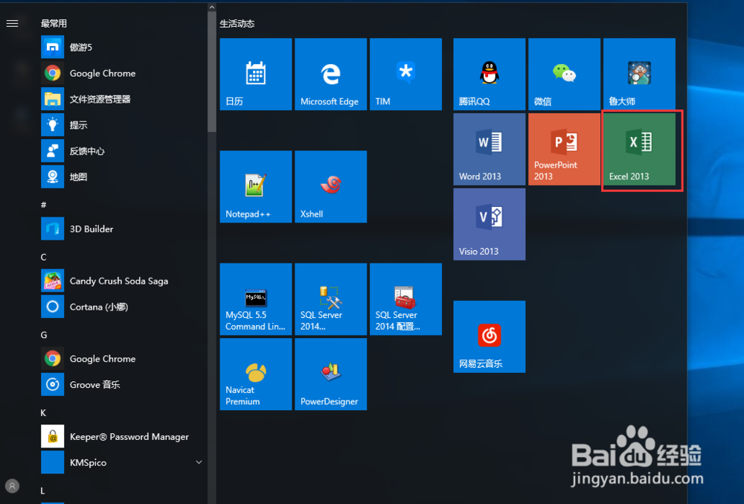Open the TIM tile

tap(405, 74)
